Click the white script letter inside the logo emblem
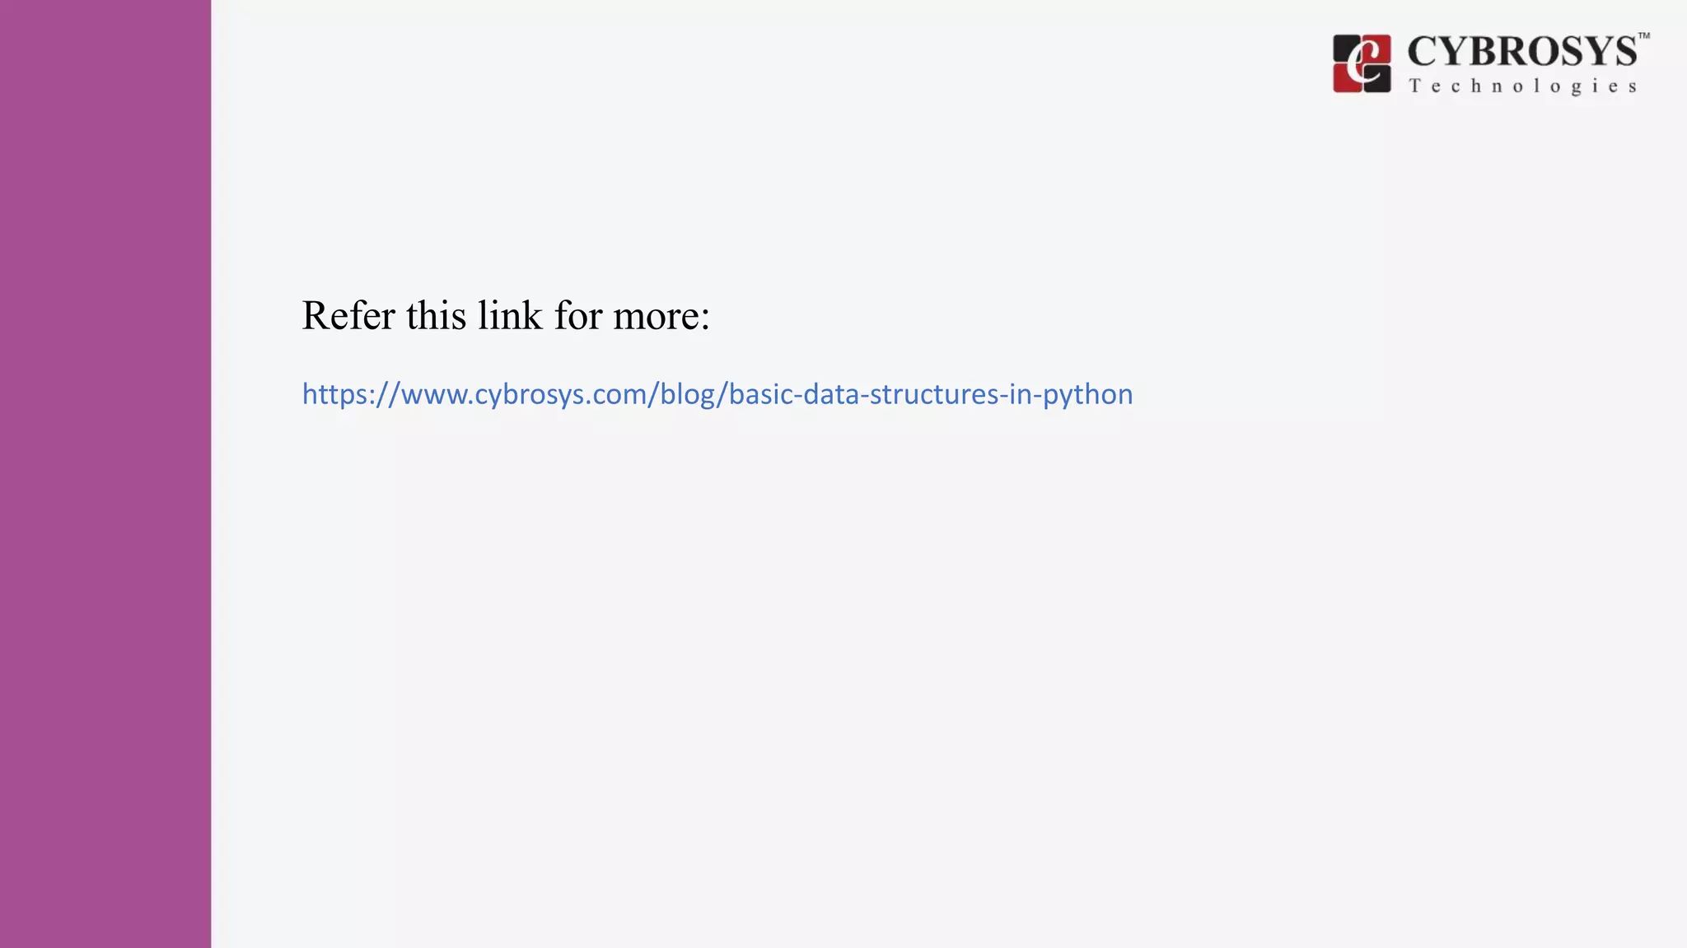The height and width of the screenshot is (948, 1687). pyautogui.click(x=1362, y=63)
